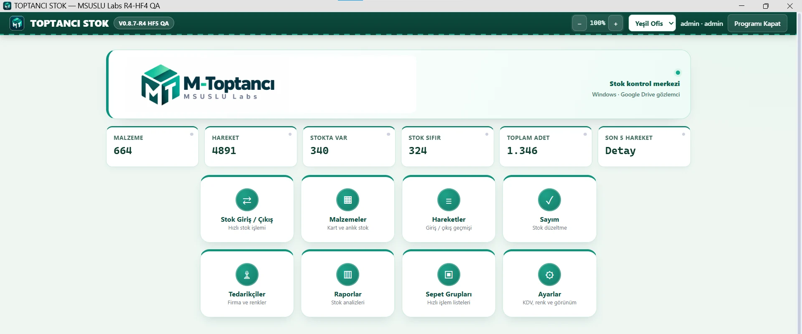Open the Sepet Grupları square icon

(x=449, y=275)
